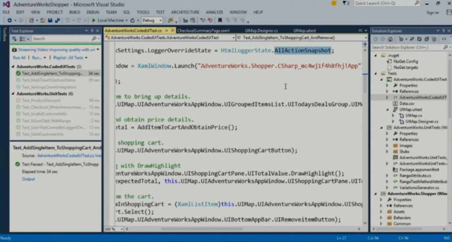Open the Output link in test details
Image resolution: width=452 pixels, height=242 pixels.
point(28,179)
